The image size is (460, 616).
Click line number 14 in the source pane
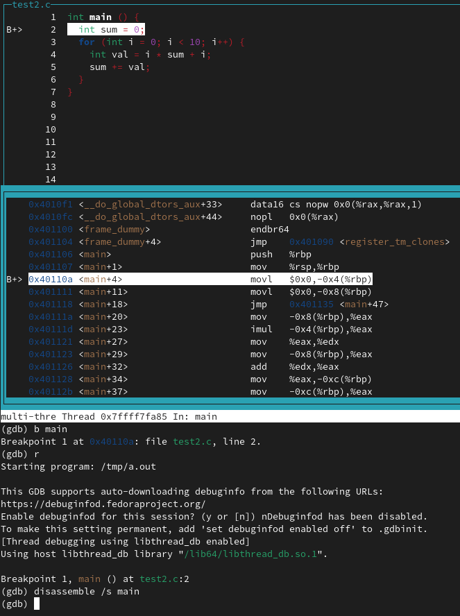51,180
